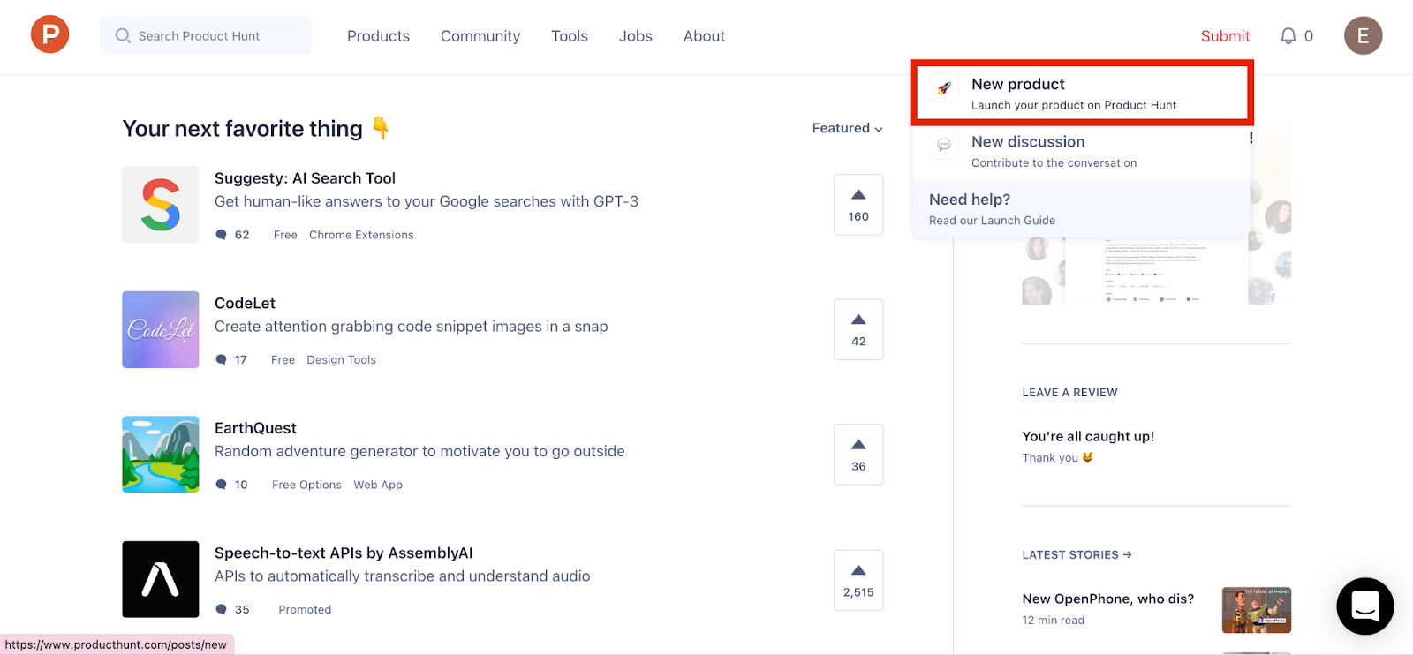This screenshot has width=1413, height=655.
Task: Click the Free tag on CodeLet
Action: click(x=283, y=360)
